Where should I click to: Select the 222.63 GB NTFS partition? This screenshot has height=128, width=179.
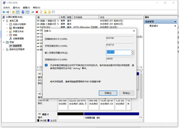click(78, 104)
